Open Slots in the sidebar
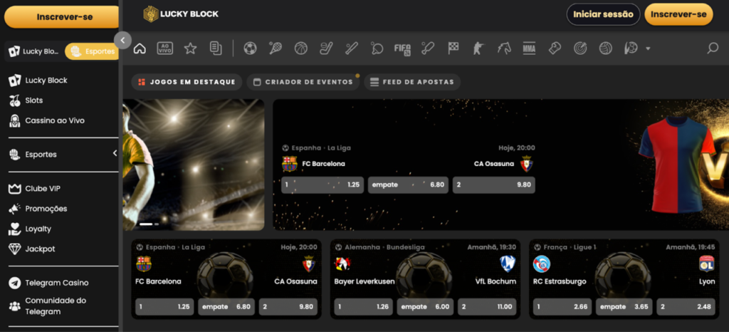729x332 pixels. [x=26, y=100]
